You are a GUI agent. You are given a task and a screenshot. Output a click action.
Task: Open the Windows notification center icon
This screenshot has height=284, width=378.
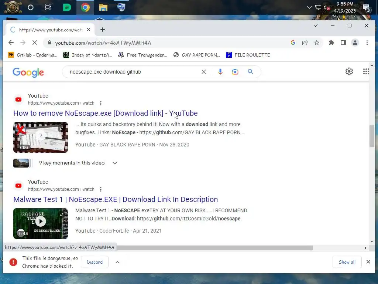pyautogui.click(x=367, y=8)
